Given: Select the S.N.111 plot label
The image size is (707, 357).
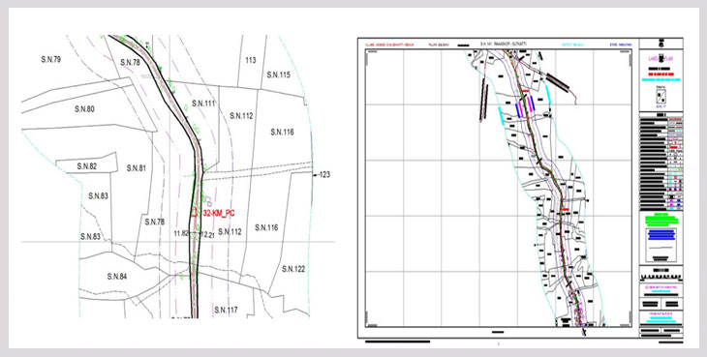Looking at the screenshot, I should click(x=203, y=104).
